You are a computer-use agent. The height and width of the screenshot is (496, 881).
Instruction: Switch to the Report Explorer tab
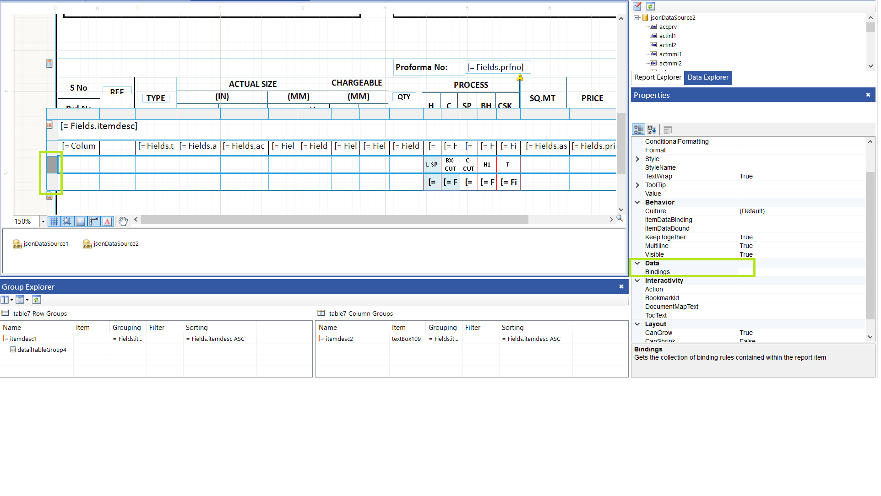(x=658, y=77)
